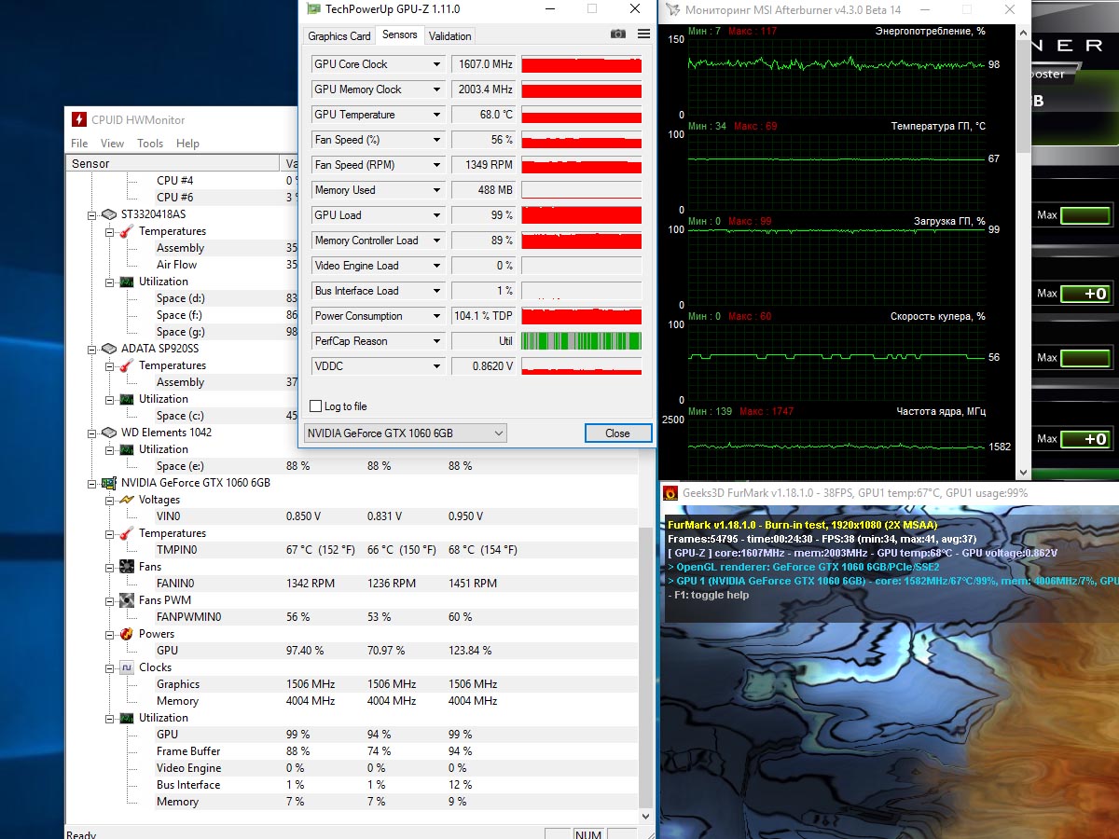Click the GPU Load 99 % value field

pyautogui.click(x=484, y=215)
